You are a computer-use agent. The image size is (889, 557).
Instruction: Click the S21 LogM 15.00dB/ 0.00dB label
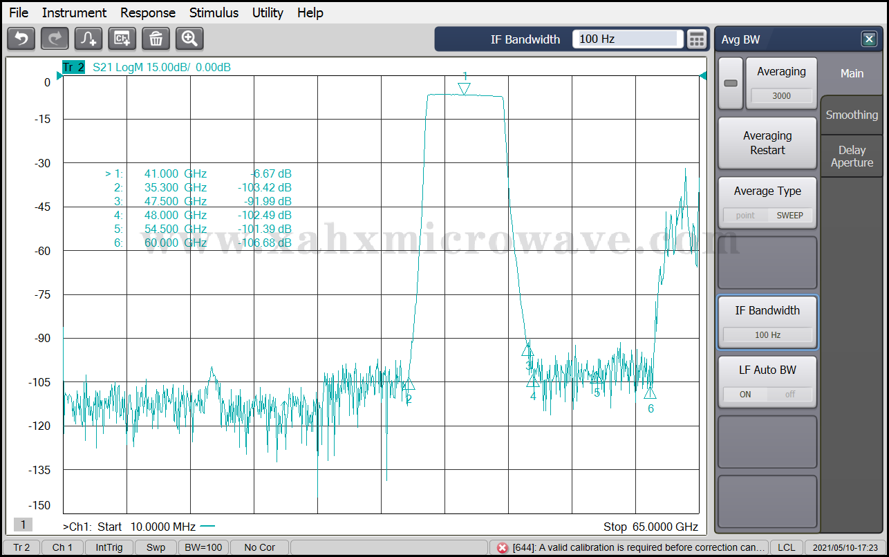tap(162, 67)
